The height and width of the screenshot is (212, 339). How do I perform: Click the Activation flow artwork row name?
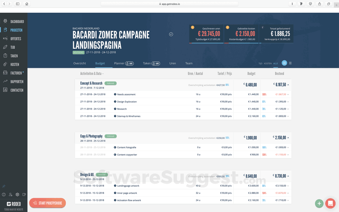pyautogui.click(x=129, y=200)
